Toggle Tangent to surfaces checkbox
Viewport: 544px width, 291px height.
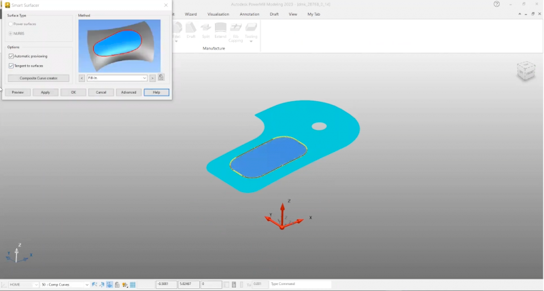pyautogui.click(x=12, y=66)
